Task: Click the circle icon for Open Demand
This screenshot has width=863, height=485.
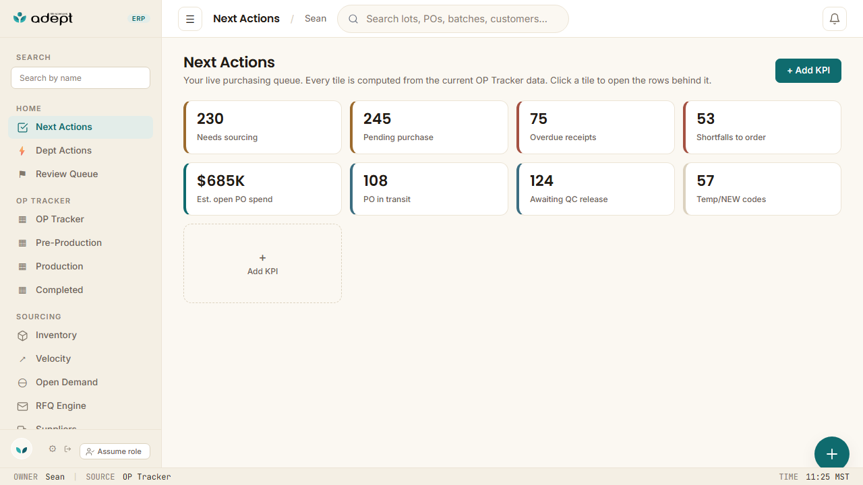Action: tap(22, 383)
